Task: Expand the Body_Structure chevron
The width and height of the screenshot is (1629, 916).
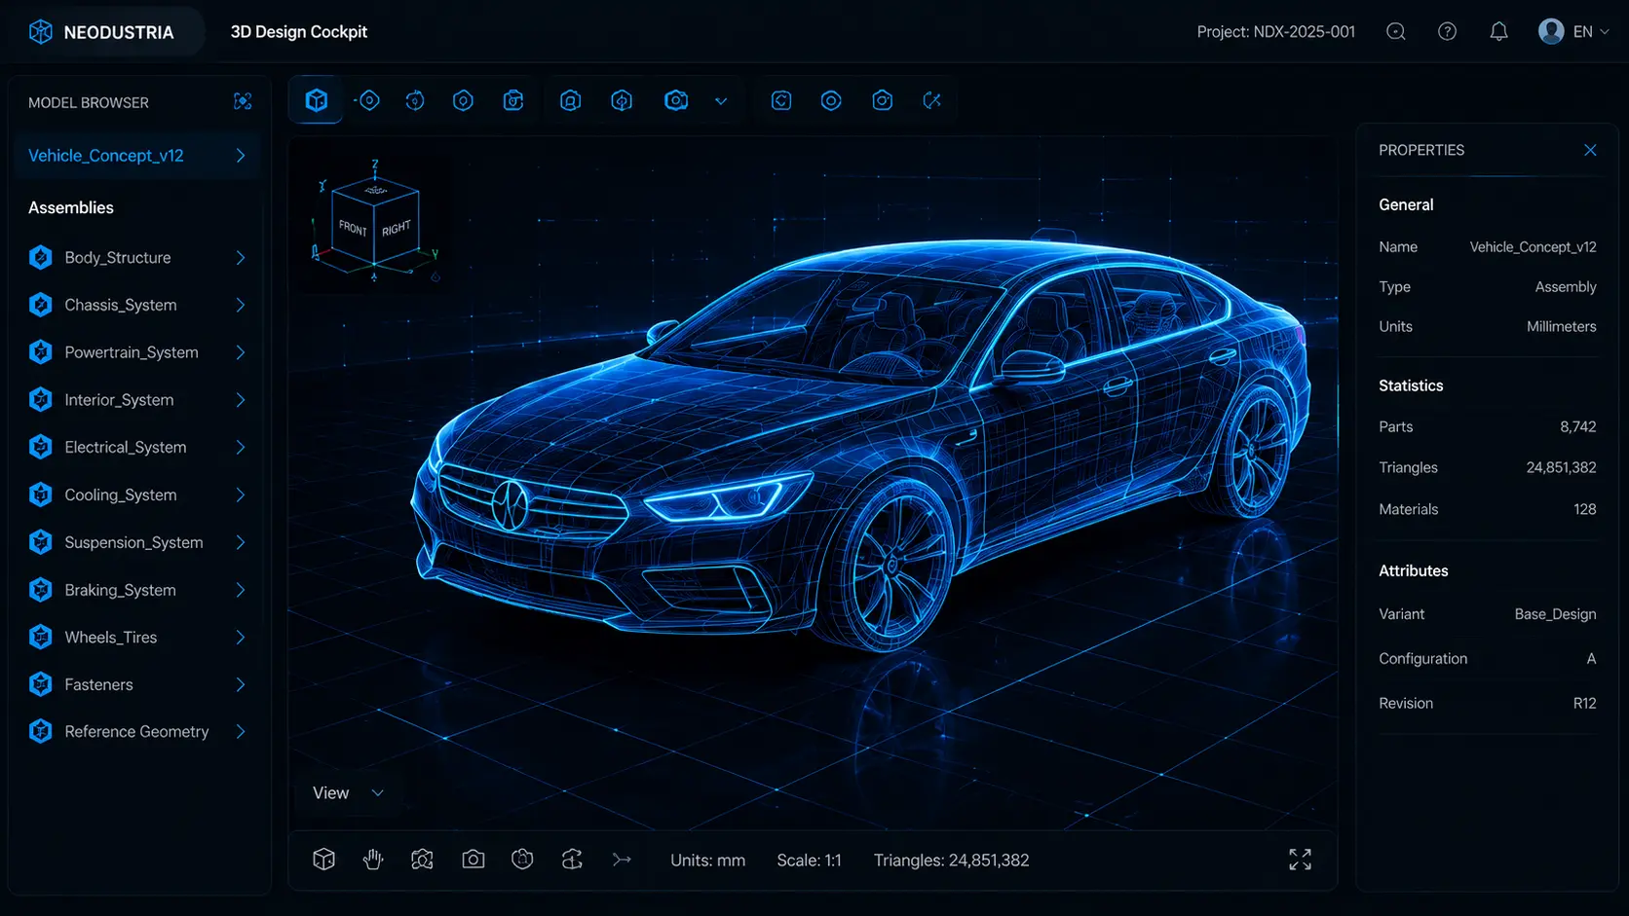Action: 241,258
